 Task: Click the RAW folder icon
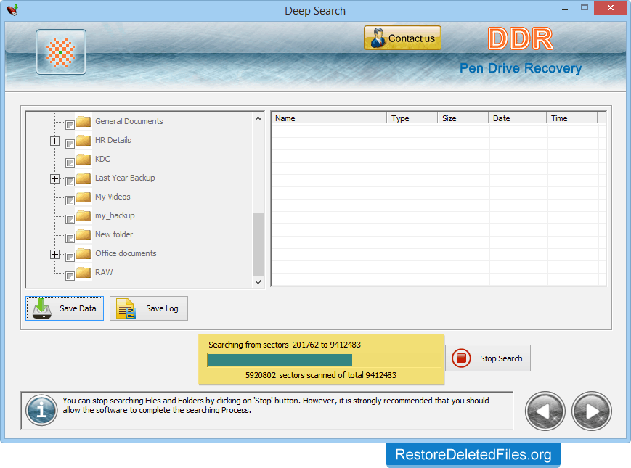(x=84, y=272)
